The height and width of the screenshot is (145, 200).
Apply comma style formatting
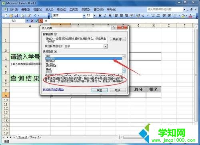(148, 16)
